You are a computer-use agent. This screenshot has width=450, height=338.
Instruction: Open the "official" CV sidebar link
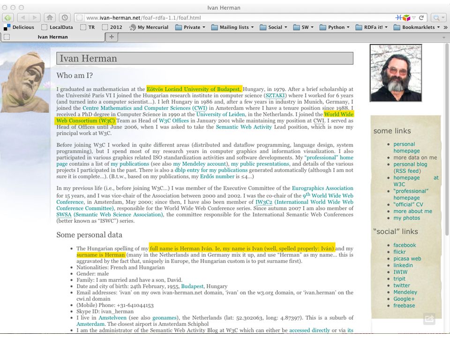[x=408, y=205]
